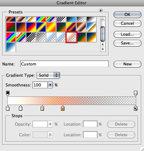Click the Load... button

point(127,34)
